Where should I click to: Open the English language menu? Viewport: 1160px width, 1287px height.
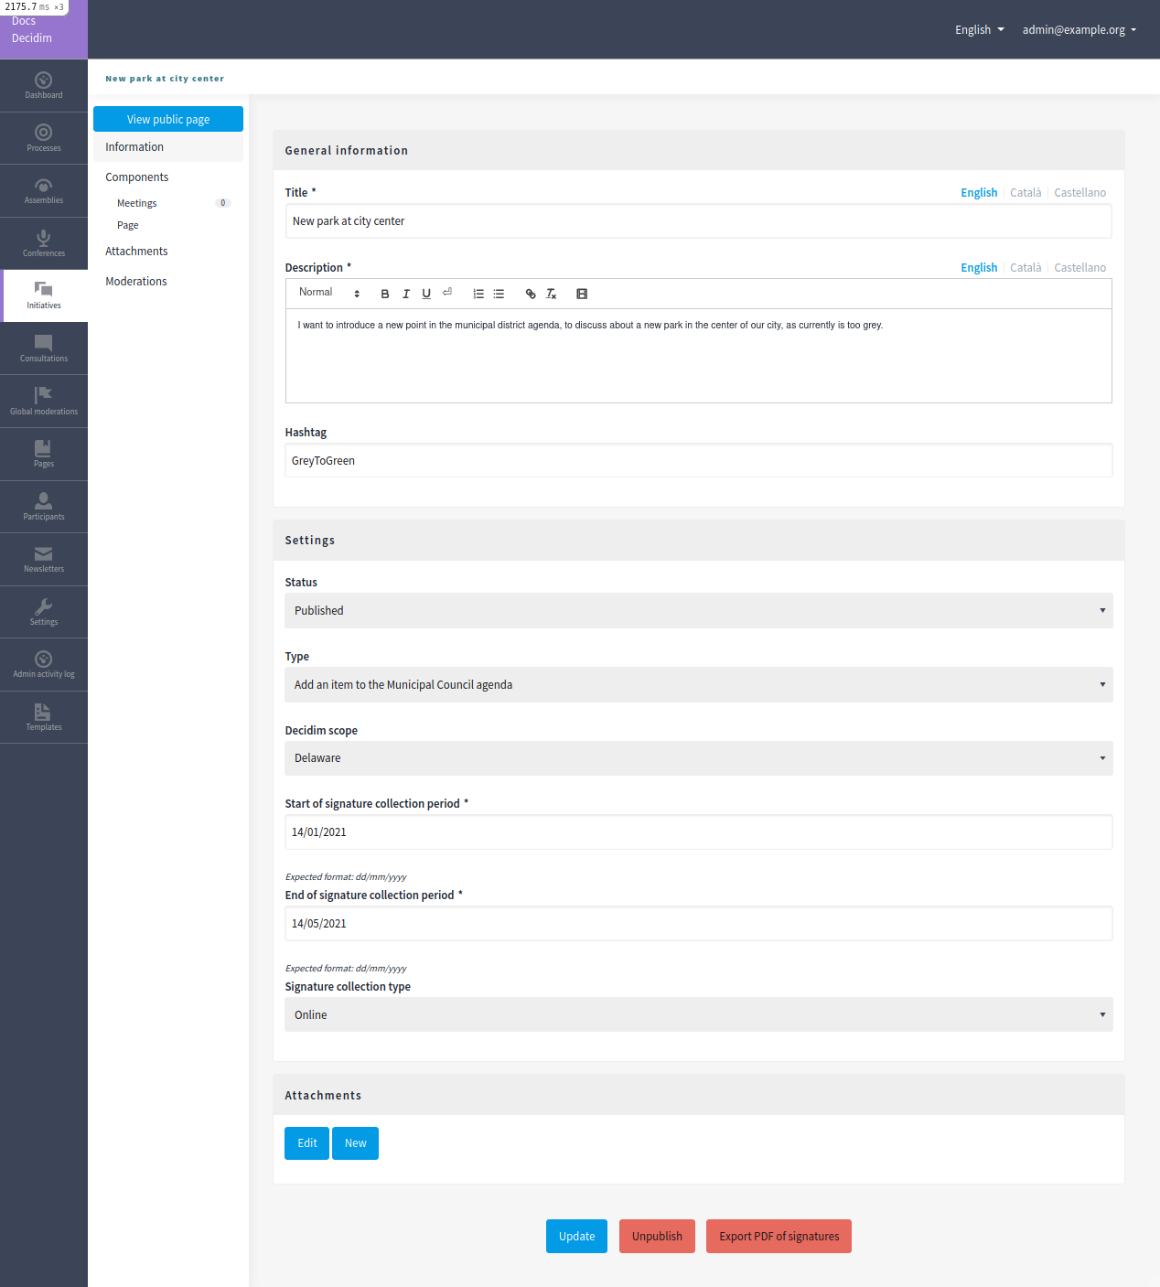[980, 29]
